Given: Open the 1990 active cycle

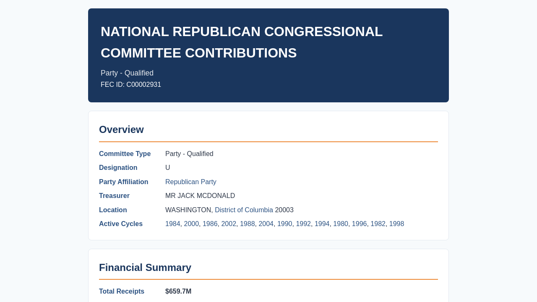Looking at the screenshot, I should (x=285, y=224).
